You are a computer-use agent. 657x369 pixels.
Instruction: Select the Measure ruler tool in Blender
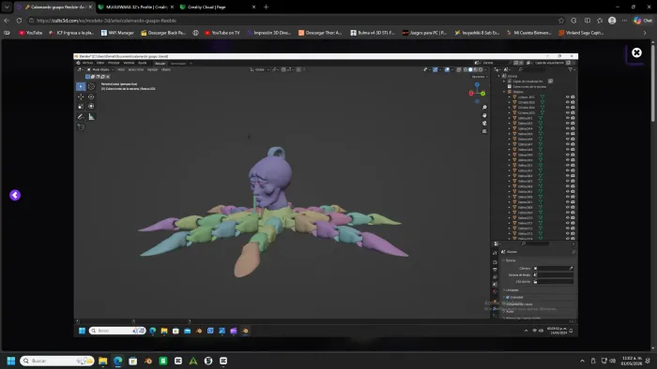(x=91, y=117)
